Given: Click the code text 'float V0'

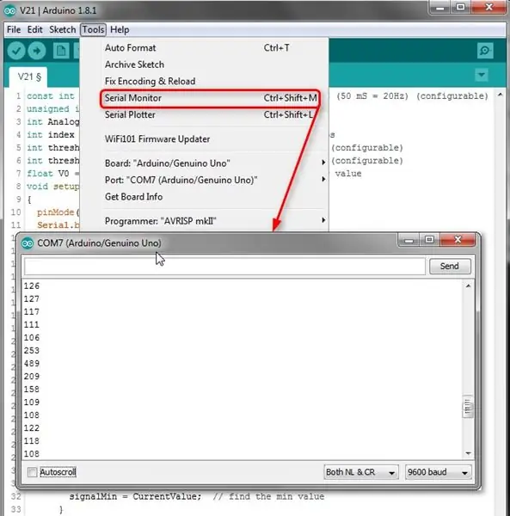Looking at the screenshot, I should tap(48, 174).
